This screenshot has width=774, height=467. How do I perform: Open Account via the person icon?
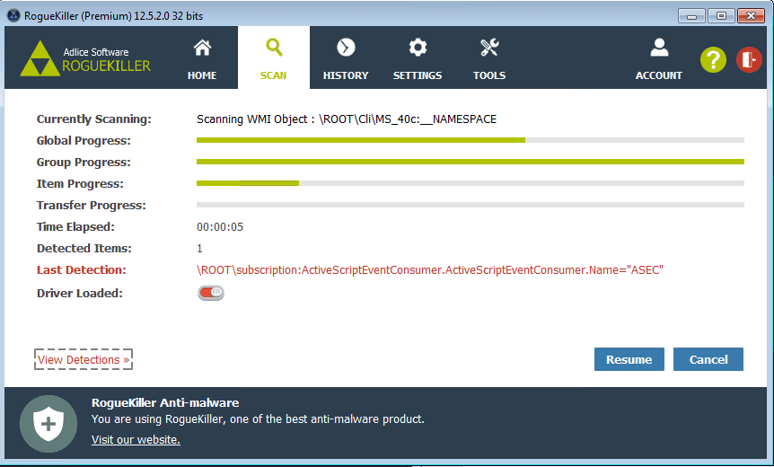(659, 48)
